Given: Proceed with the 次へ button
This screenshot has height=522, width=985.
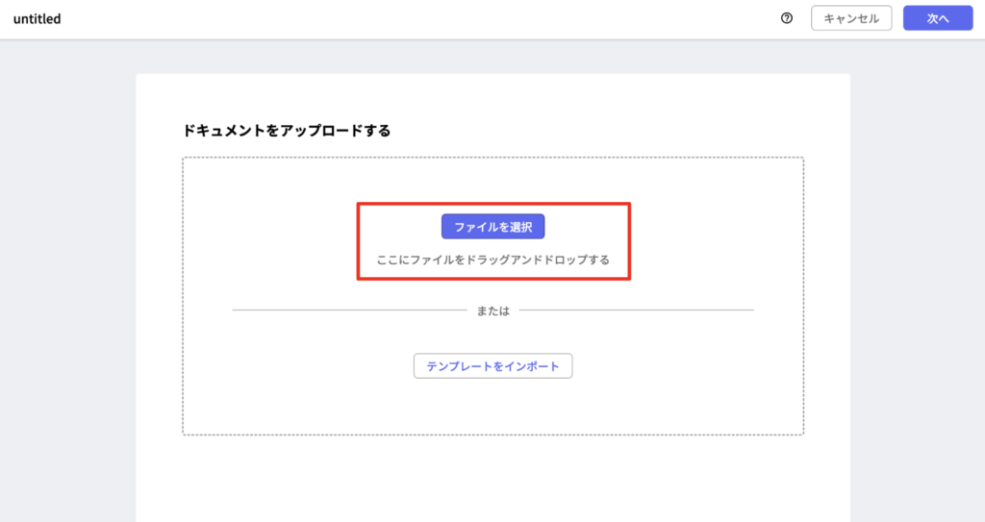Looking at the screenshot, I should pyautogui.click(x=938, y=18).
